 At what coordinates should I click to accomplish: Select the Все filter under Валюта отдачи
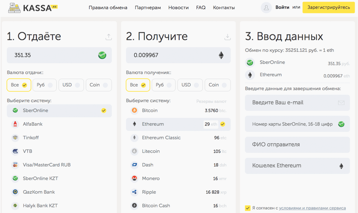pos(19,85)
